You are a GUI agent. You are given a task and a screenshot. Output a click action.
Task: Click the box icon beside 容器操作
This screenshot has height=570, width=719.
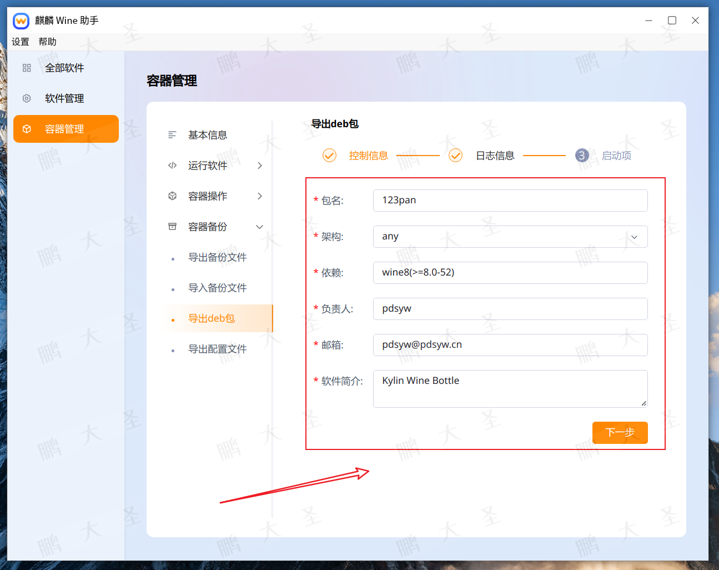coord(172,196)
